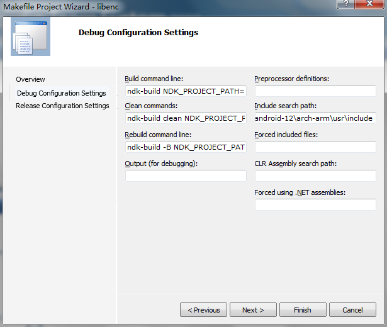The image size is (387, 327).
Task: Click the CLR Assembly search path field
Action: click(x=315, y=176)
